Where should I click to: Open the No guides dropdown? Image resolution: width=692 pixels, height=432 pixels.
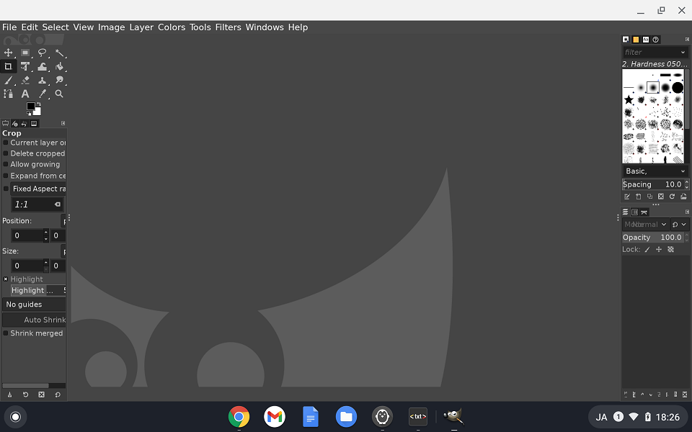tap(34, 305)
